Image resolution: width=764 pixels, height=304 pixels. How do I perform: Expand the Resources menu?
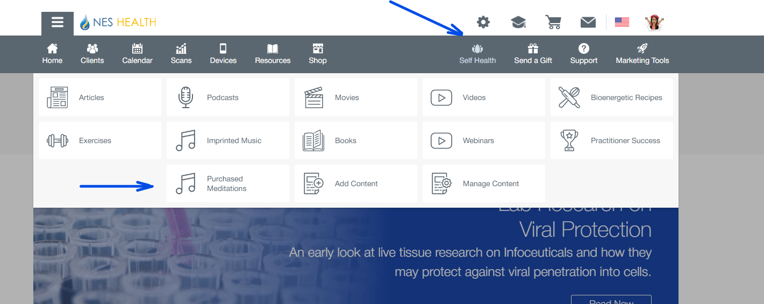273,54
